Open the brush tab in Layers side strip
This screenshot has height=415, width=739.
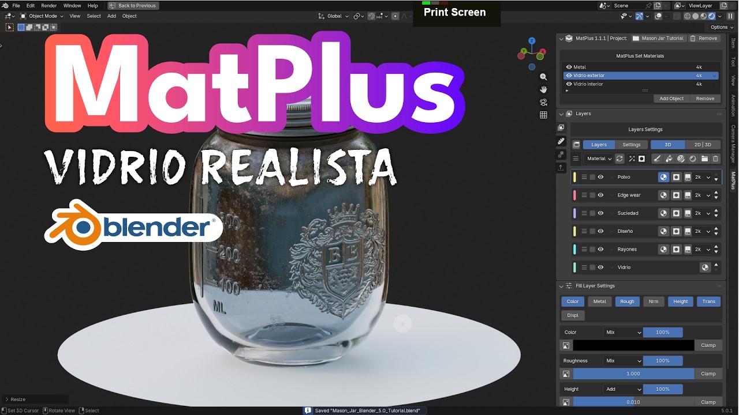(x=561, y=141)
